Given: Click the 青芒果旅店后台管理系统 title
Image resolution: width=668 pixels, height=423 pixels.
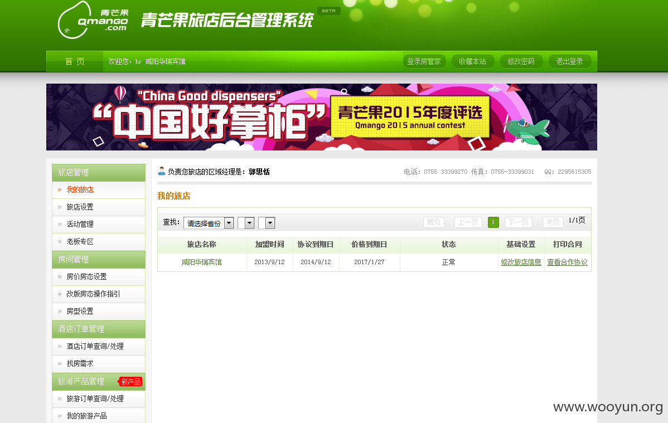Looking at the screenshot, I should [x=227, y=20].
